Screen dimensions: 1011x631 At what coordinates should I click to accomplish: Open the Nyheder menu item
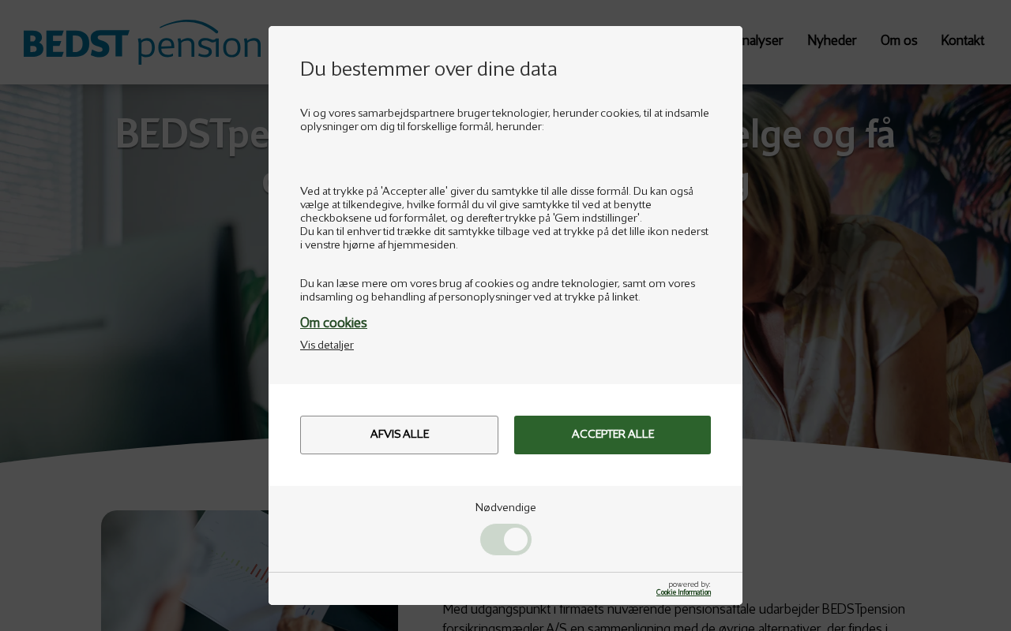click(832, 40)
